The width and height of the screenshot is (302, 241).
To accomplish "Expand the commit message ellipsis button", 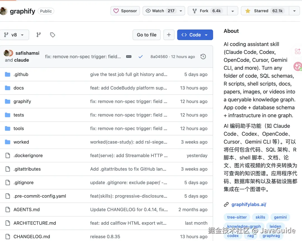I will pyautogui.click(x=129, y=57).
